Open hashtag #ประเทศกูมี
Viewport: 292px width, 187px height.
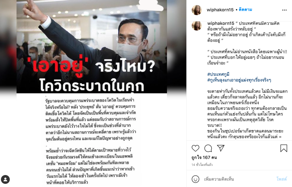218,74
